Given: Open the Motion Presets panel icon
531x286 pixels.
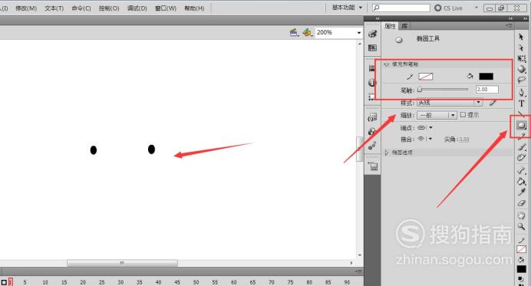Looking at the screenshot, I should pyautogui.click(x=372, y=146).
